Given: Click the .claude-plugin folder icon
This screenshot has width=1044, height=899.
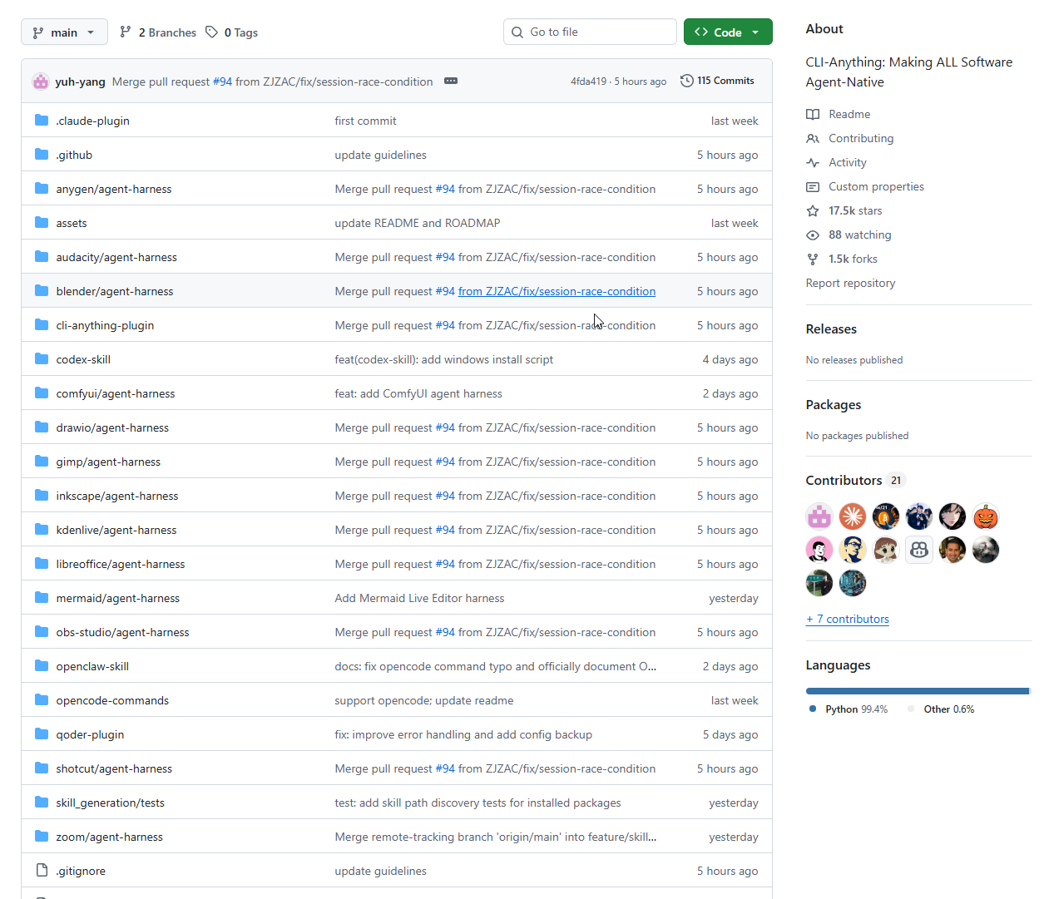Looking at the screenshot, I should 42,121.
